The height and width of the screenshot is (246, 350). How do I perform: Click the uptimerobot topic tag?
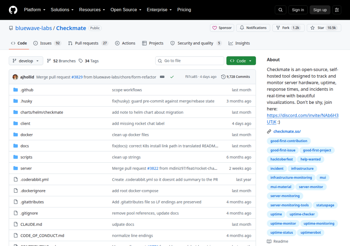(310, 232)
